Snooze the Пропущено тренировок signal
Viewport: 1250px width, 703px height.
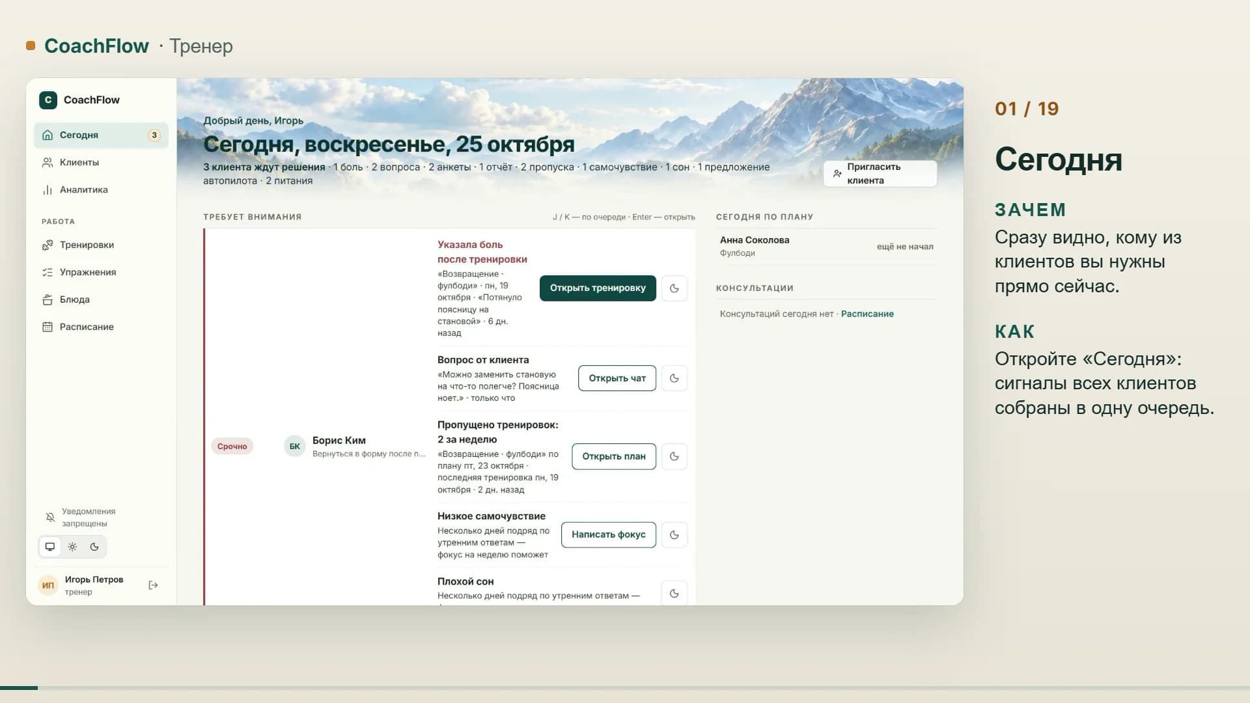(x=674, y=456)
